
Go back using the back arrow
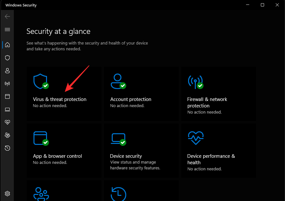(7, 16)
